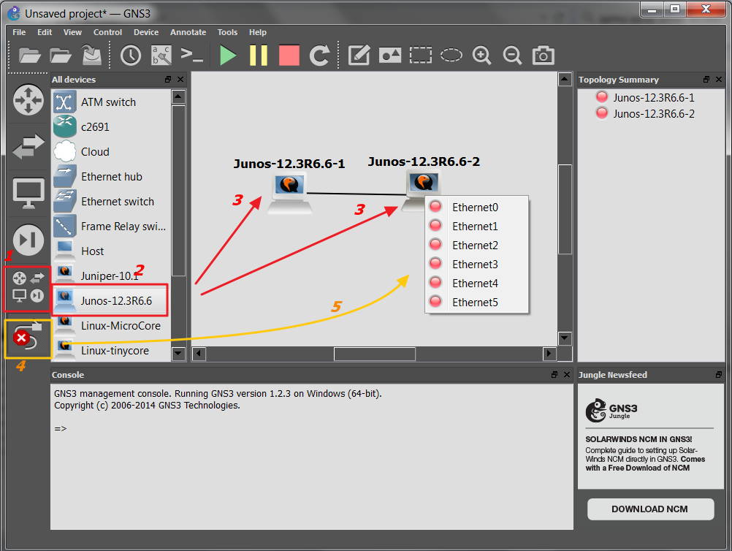Click the Save project toolbar icon
This screenshot has width=732, height=551.
click(92, 55)
